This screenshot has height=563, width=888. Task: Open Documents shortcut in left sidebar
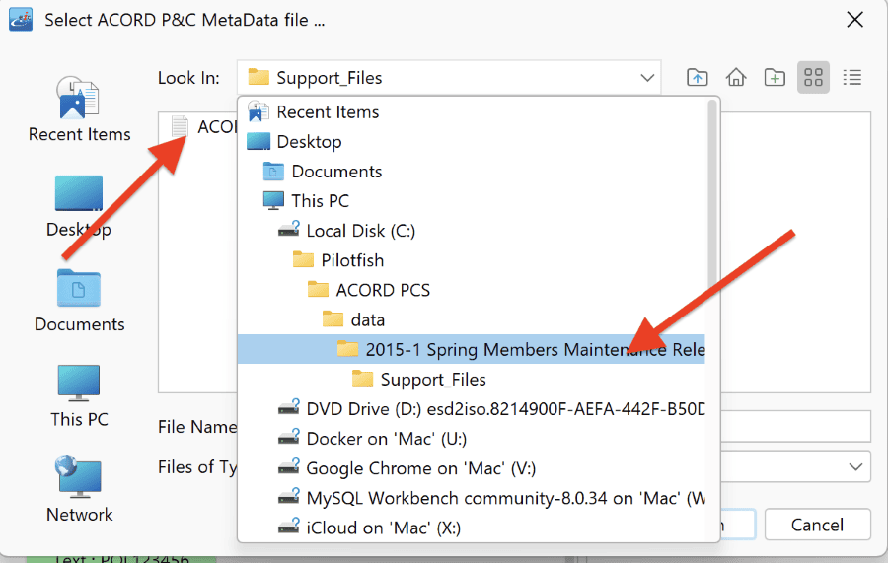pos(79,301)
